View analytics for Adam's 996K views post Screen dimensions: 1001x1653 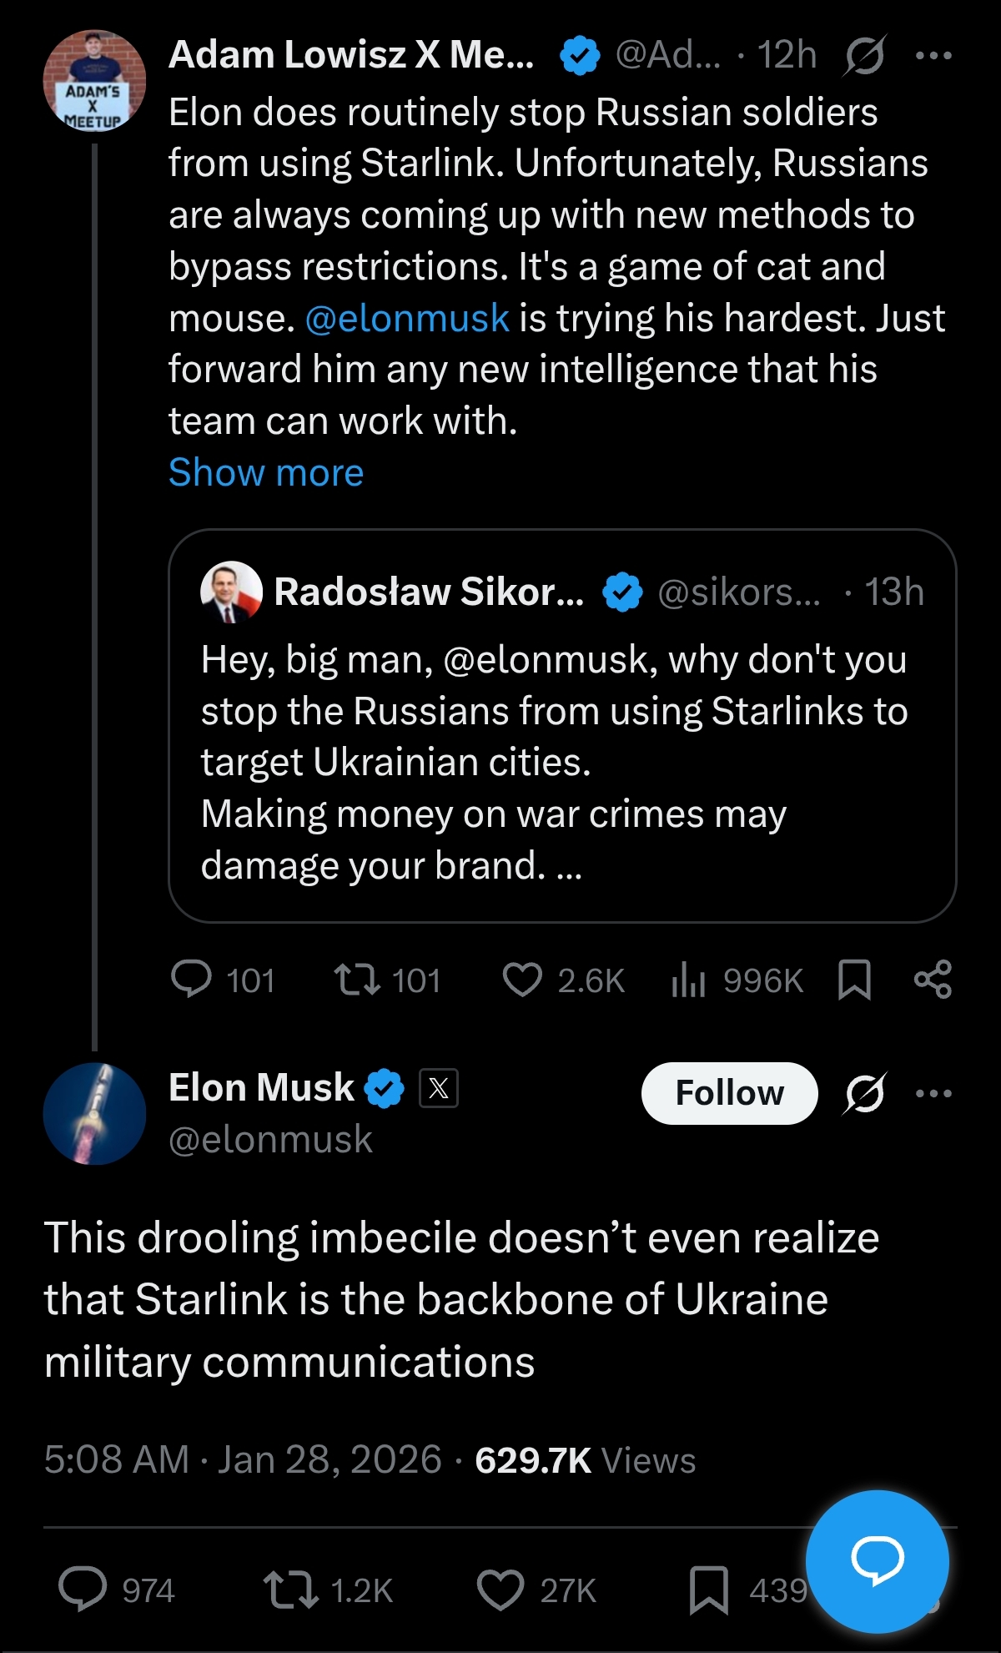[x=689, y=980]
